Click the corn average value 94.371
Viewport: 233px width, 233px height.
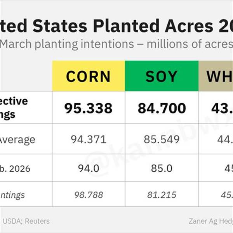(89, 139)
